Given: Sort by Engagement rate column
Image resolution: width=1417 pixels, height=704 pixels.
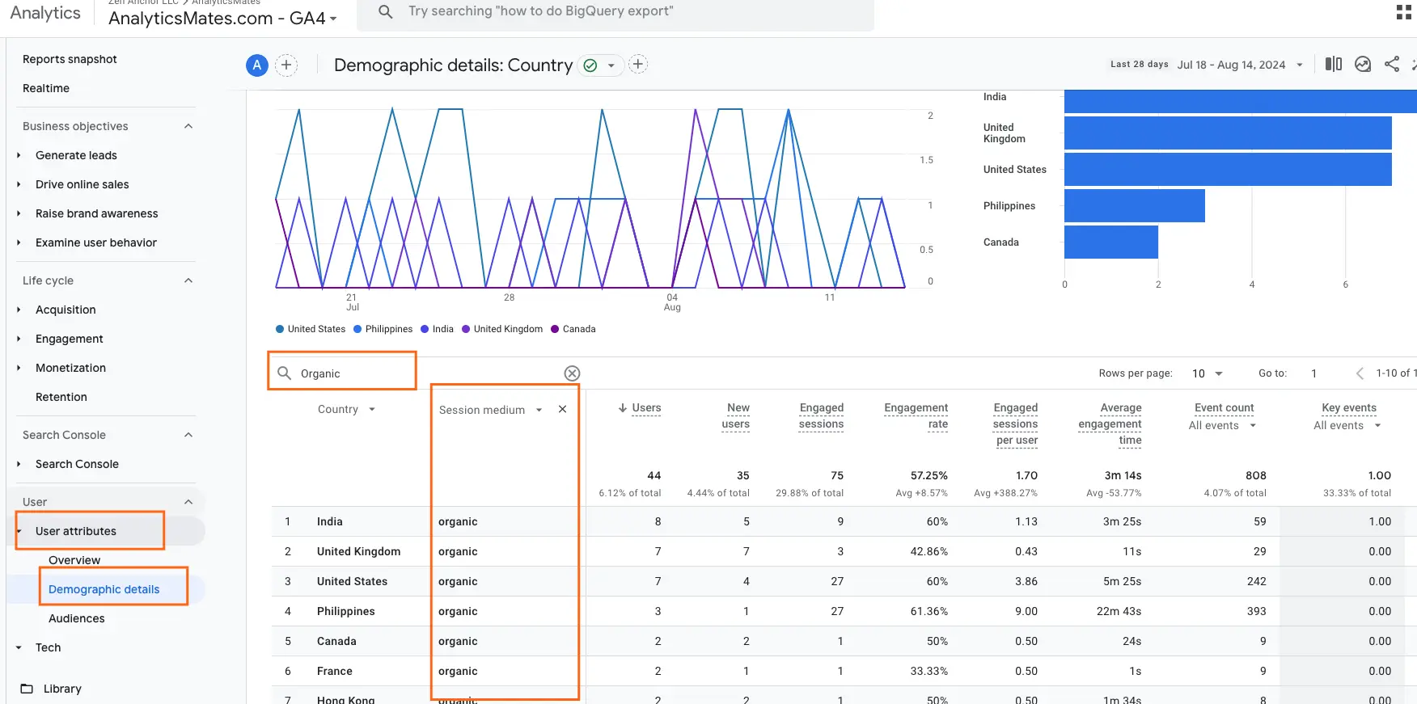Looking at the screenshot, I should point(916,416).
